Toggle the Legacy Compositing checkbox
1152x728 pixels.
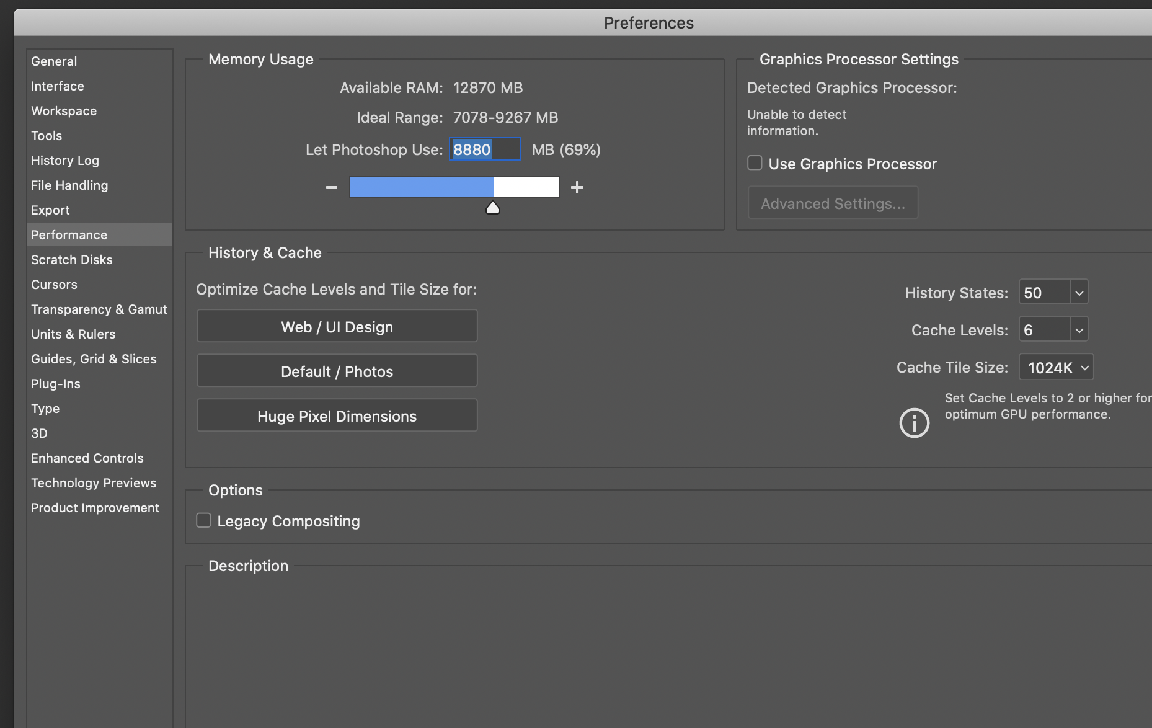(x=203, y=520)
